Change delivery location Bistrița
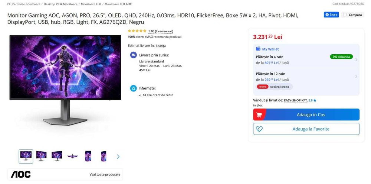Viewport: 371px width, 184px height. 161,46
